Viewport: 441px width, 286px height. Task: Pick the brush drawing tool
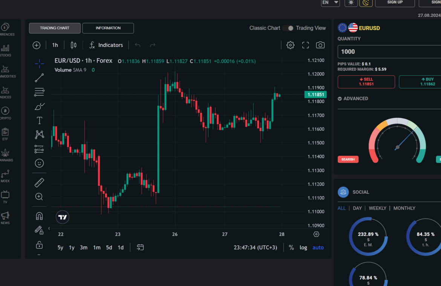pyautogui.click(x=39, y=106)
